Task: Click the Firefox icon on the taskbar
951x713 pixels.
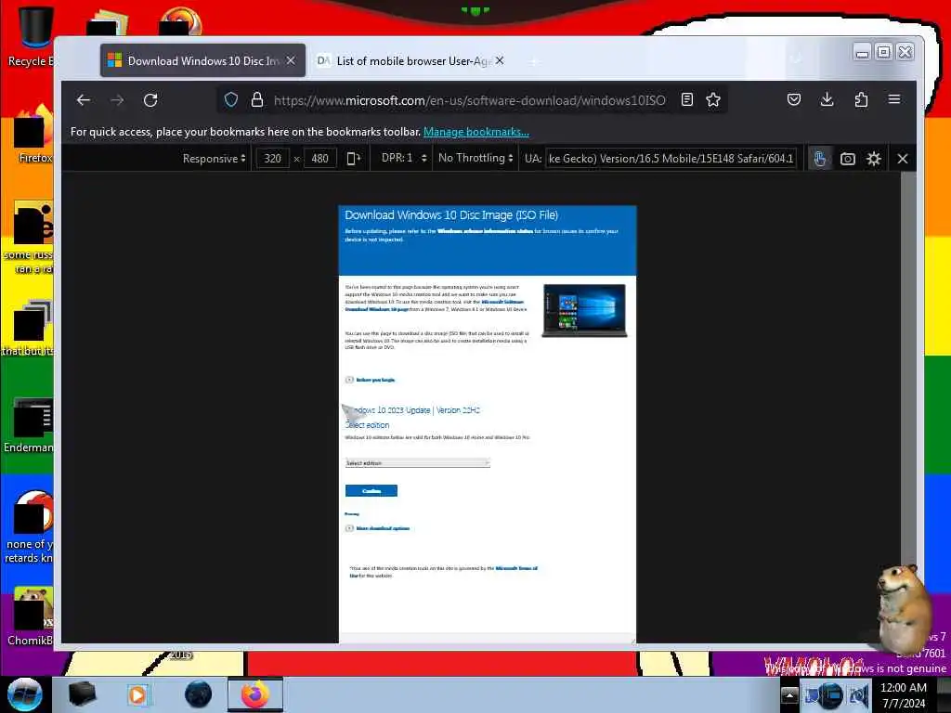Action: pos(255,694)
